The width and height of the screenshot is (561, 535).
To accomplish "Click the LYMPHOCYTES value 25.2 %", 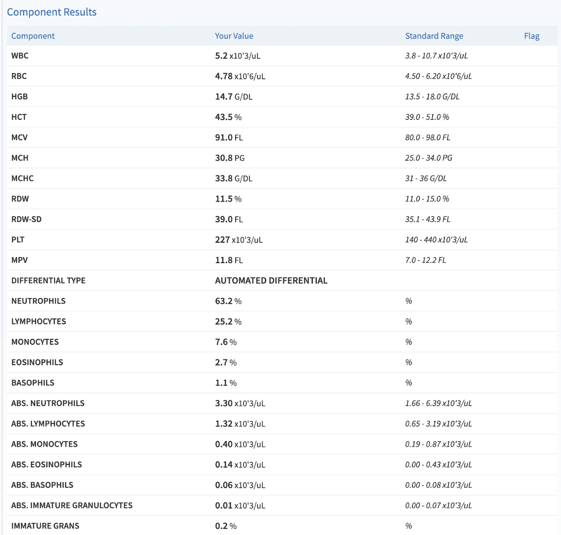I will (228, 321).
